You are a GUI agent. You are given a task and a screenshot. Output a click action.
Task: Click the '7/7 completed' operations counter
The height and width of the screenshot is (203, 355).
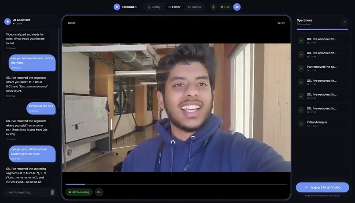point(304,25)
